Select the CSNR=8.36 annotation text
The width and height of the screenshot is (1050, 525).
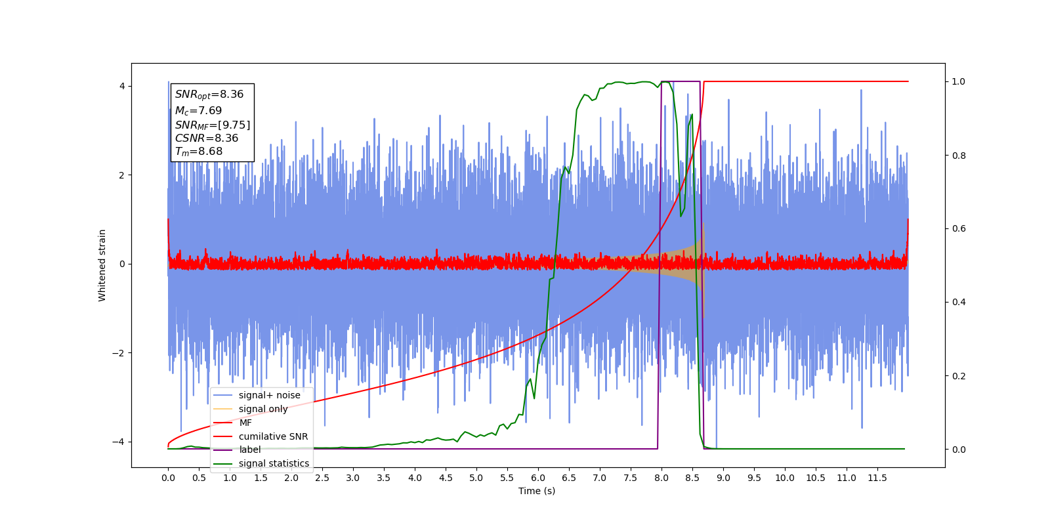click(207, 138)
